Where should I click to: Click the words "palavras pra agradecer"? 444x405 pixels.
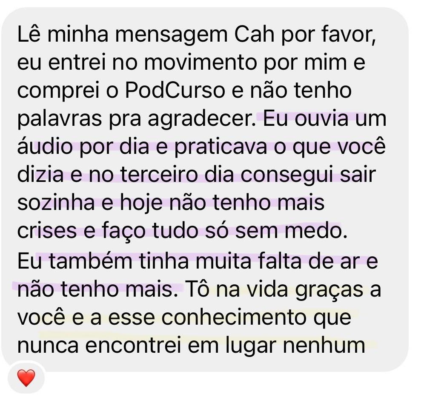point(137,120)
